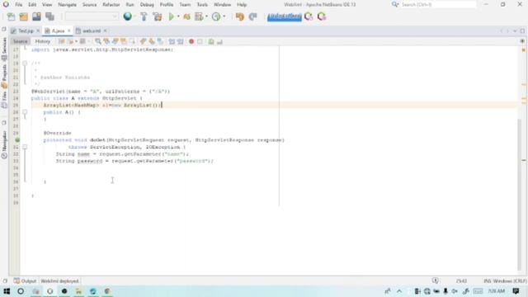528x297 pixels.
Task: Click the Clean and Build Project icon
Action: pyautogui.click(x=158, y=16)
